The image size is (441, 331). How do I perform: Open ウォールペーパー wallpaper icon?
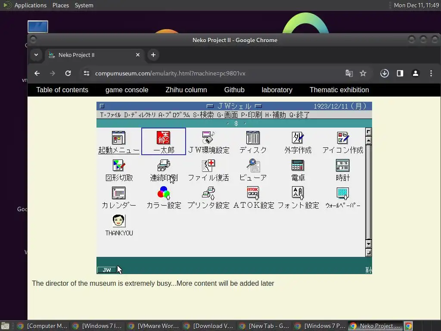(x=342, y=197)
